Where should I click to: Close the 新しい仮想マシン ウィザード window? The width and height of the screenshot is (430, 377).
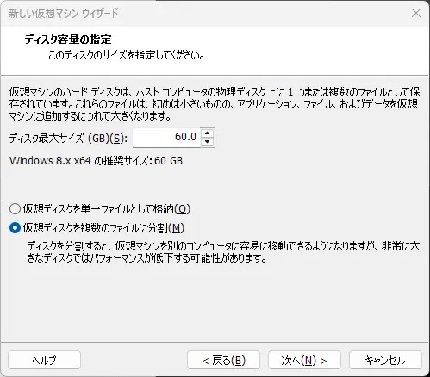pyautogui.click(x=415, y=13)
